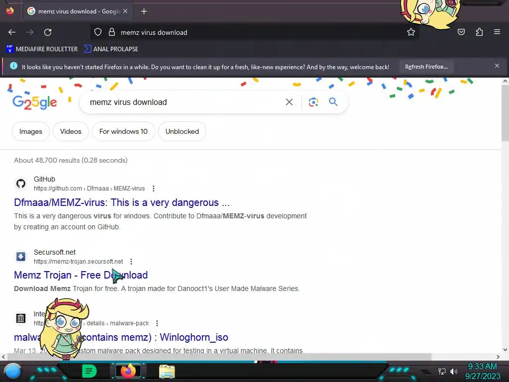Click the network tray icon
Image resolution: width=509 pixels, height=382 pixels.
[x=442, y=371]
